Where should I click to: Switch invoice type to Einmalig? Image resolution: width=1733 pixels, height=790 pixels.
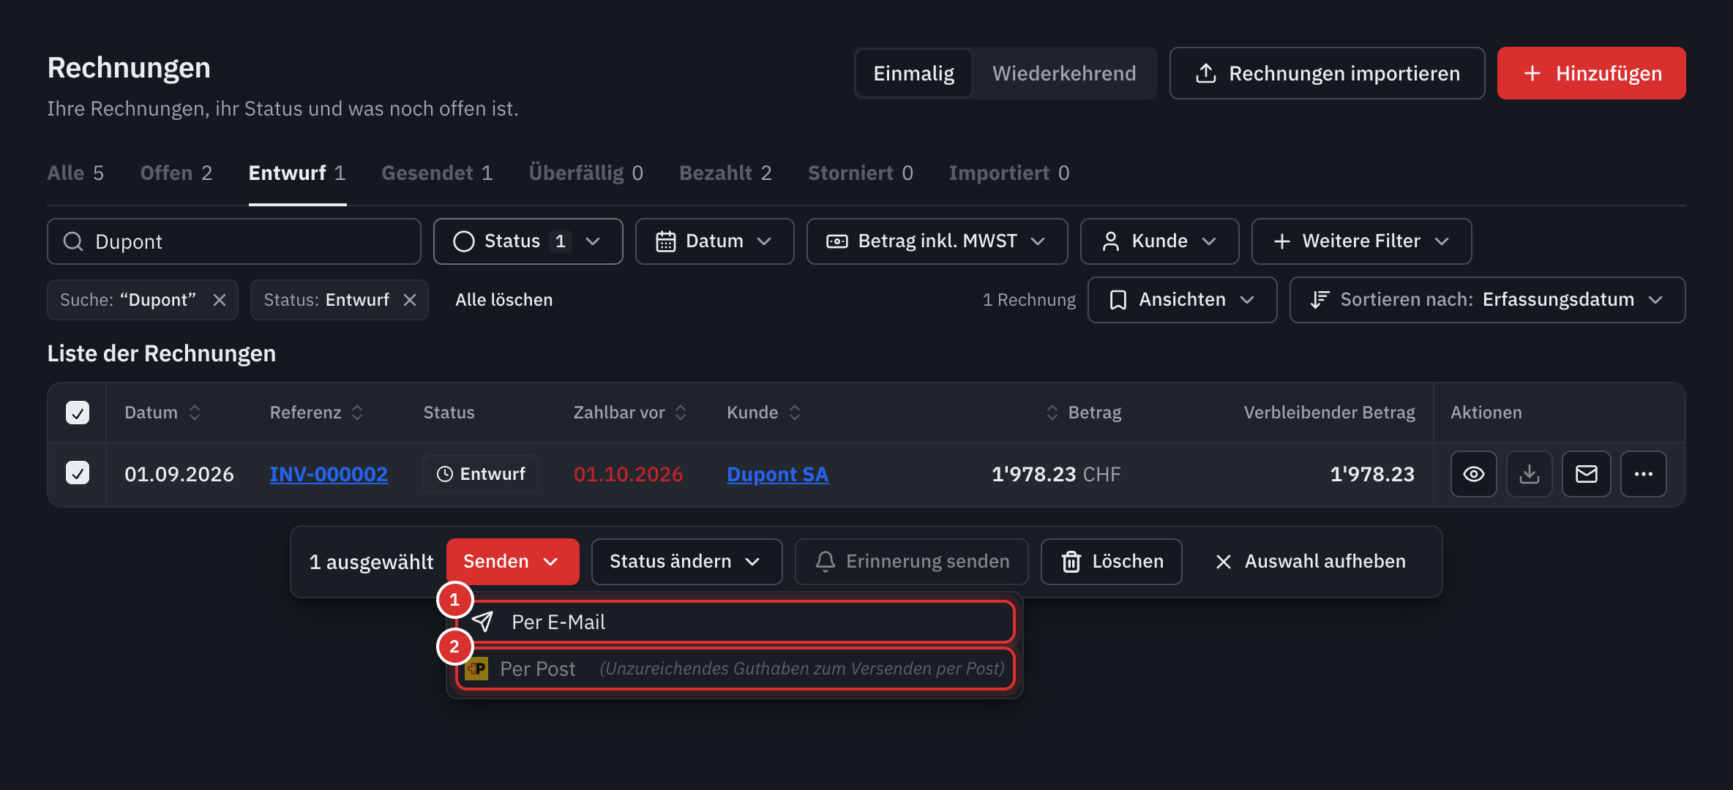913,73
